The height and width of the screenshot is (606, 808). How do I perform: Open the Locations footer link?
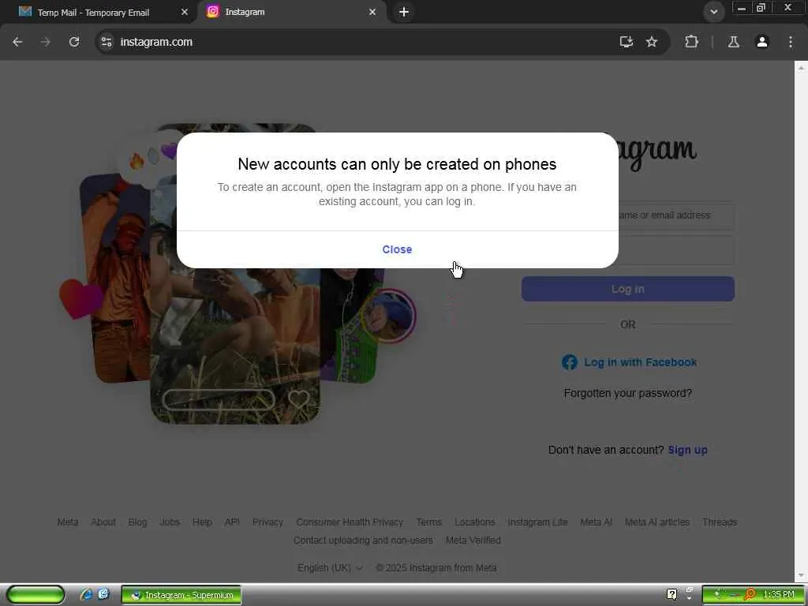(474, 522)
